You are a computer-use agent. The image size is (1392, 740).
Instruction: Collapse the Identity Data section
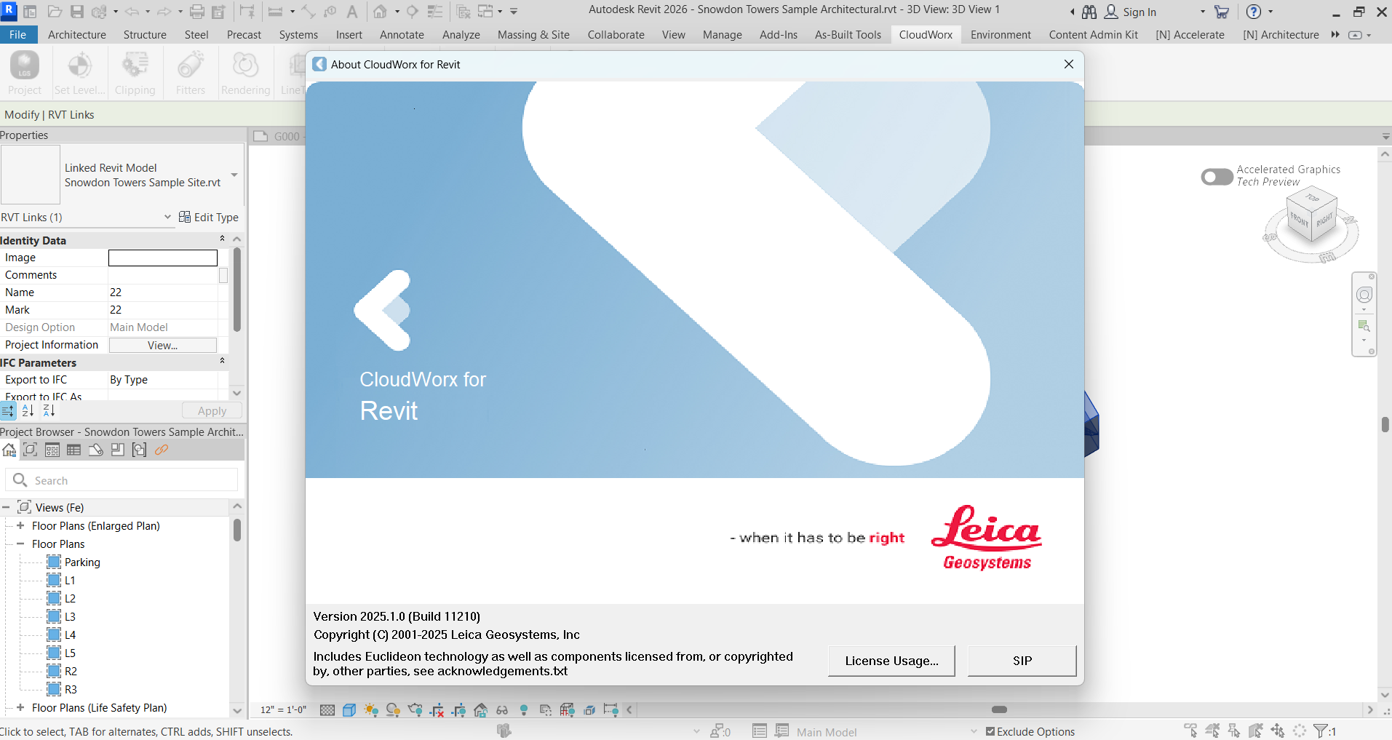point(221,239)
